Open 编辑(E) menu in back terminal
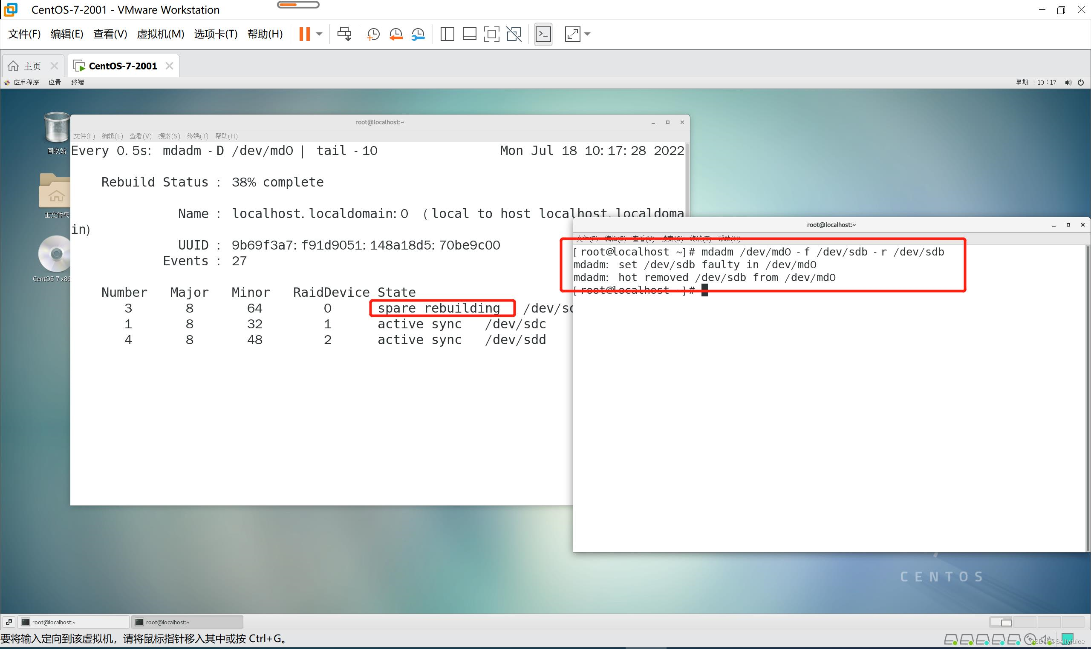 coord(112,136)
